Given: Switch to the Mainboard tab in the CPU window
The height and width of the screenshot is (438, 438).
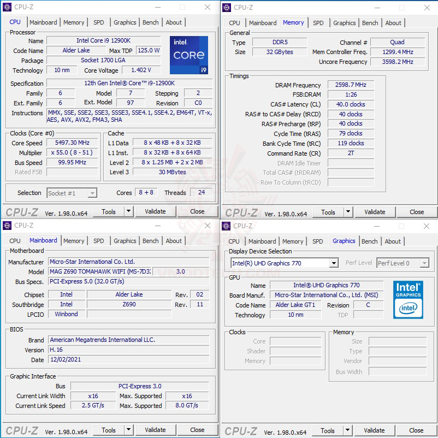Looking at the screenshot, I should coord(43,22).
